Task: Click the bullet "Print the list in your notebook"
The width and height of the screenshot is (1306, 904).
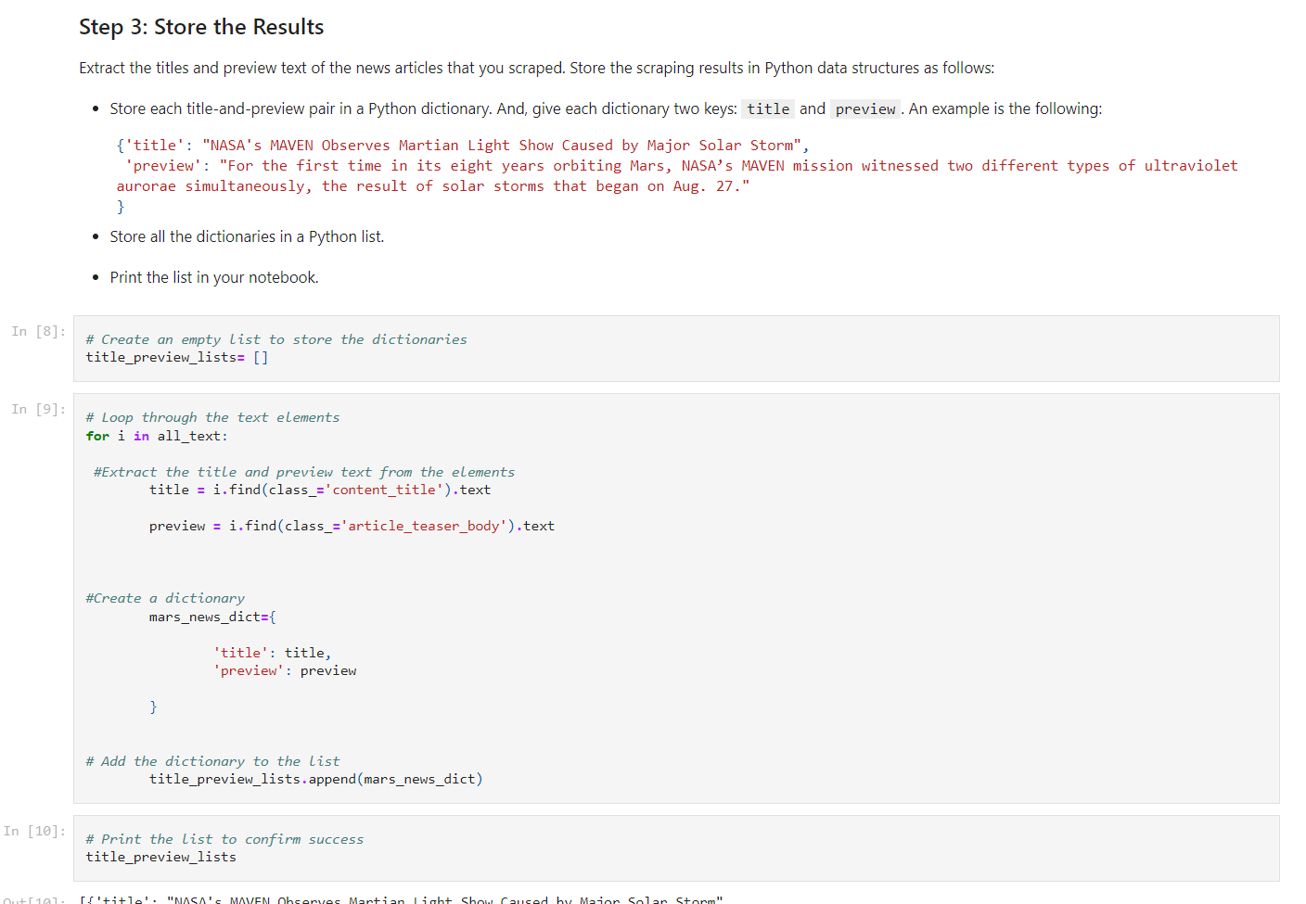Action: [x=214, y=276]
